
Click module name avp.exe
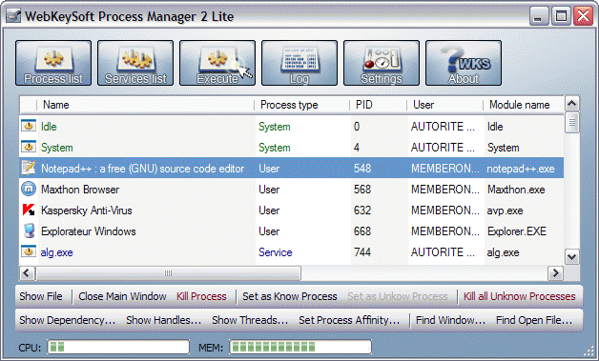[x=505, y=211]
